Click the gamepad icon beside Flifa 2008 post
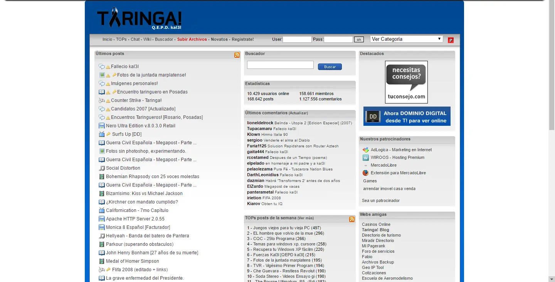Screen dimensions: 555x282 102,270
